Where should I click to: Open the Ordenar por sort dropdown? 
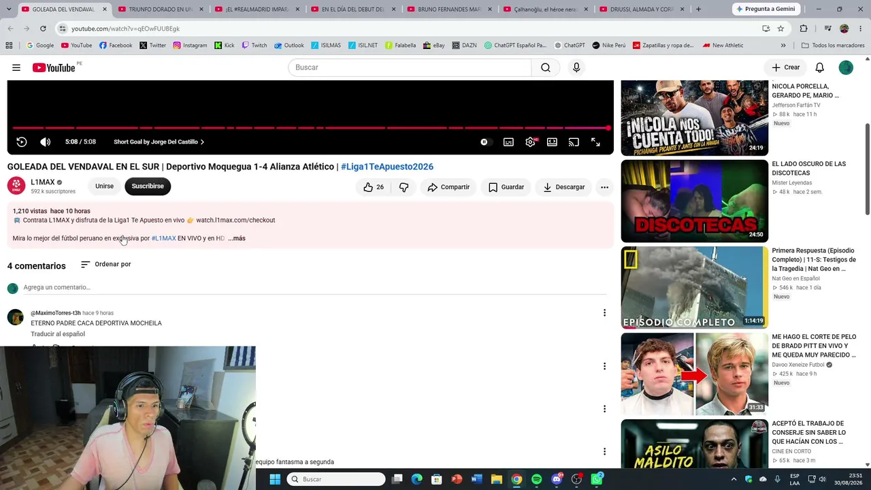105,264
